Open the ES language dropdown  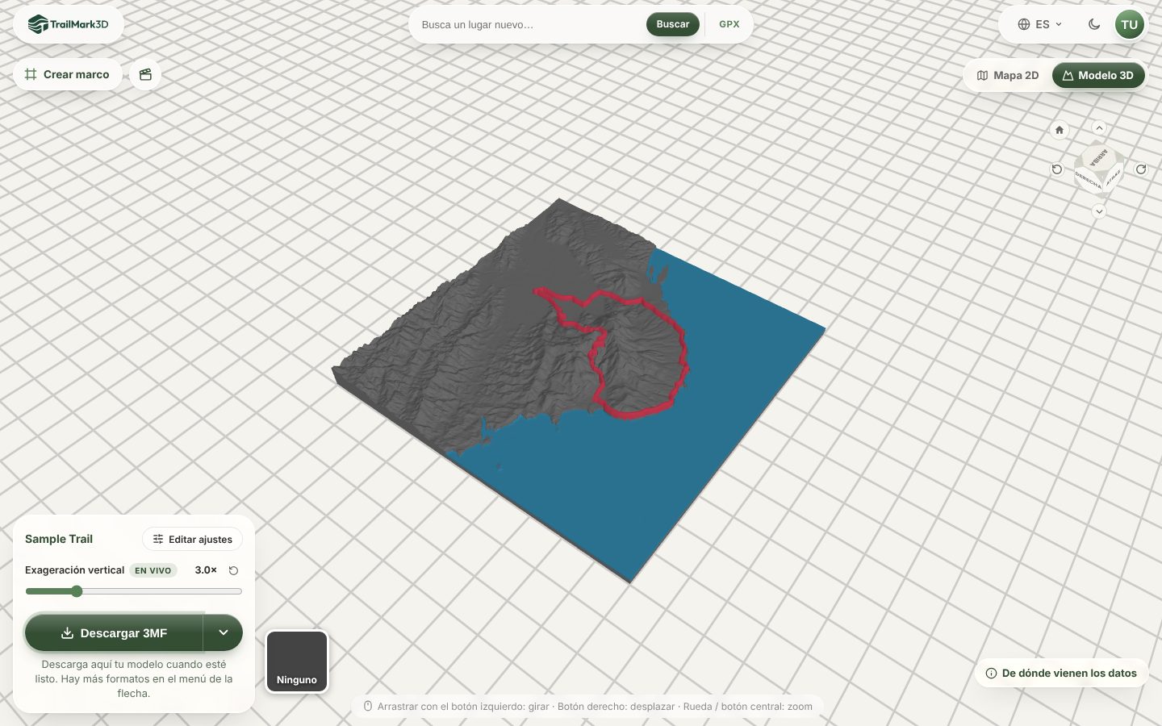pos(1040,24)
